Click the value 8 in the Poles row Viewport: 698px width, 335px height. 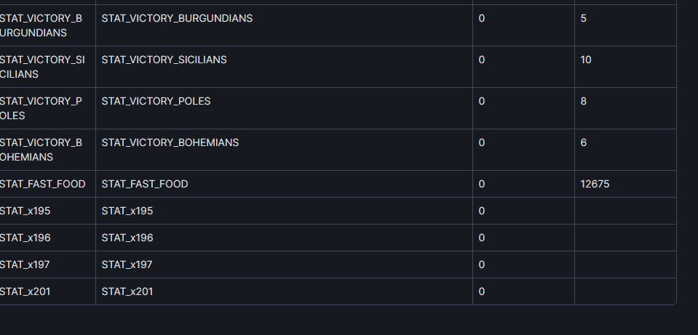583,101
